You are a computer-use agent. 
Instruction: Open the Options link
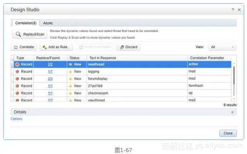pos(16,119)
